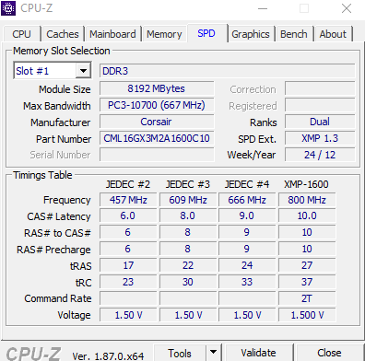Expand the Slot #1 dropdown arrow
This screenshot has height=361, width=365.
pyautogui.click(x=83, y=71)
